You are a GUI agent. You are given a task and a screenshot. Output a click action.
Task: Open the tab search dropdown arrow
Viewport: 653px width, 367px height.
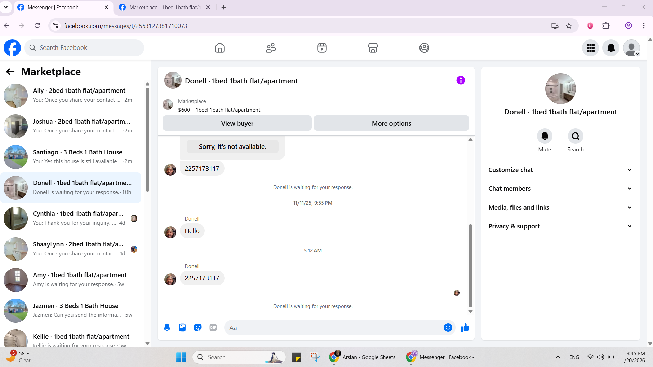(x=6, y=7)
